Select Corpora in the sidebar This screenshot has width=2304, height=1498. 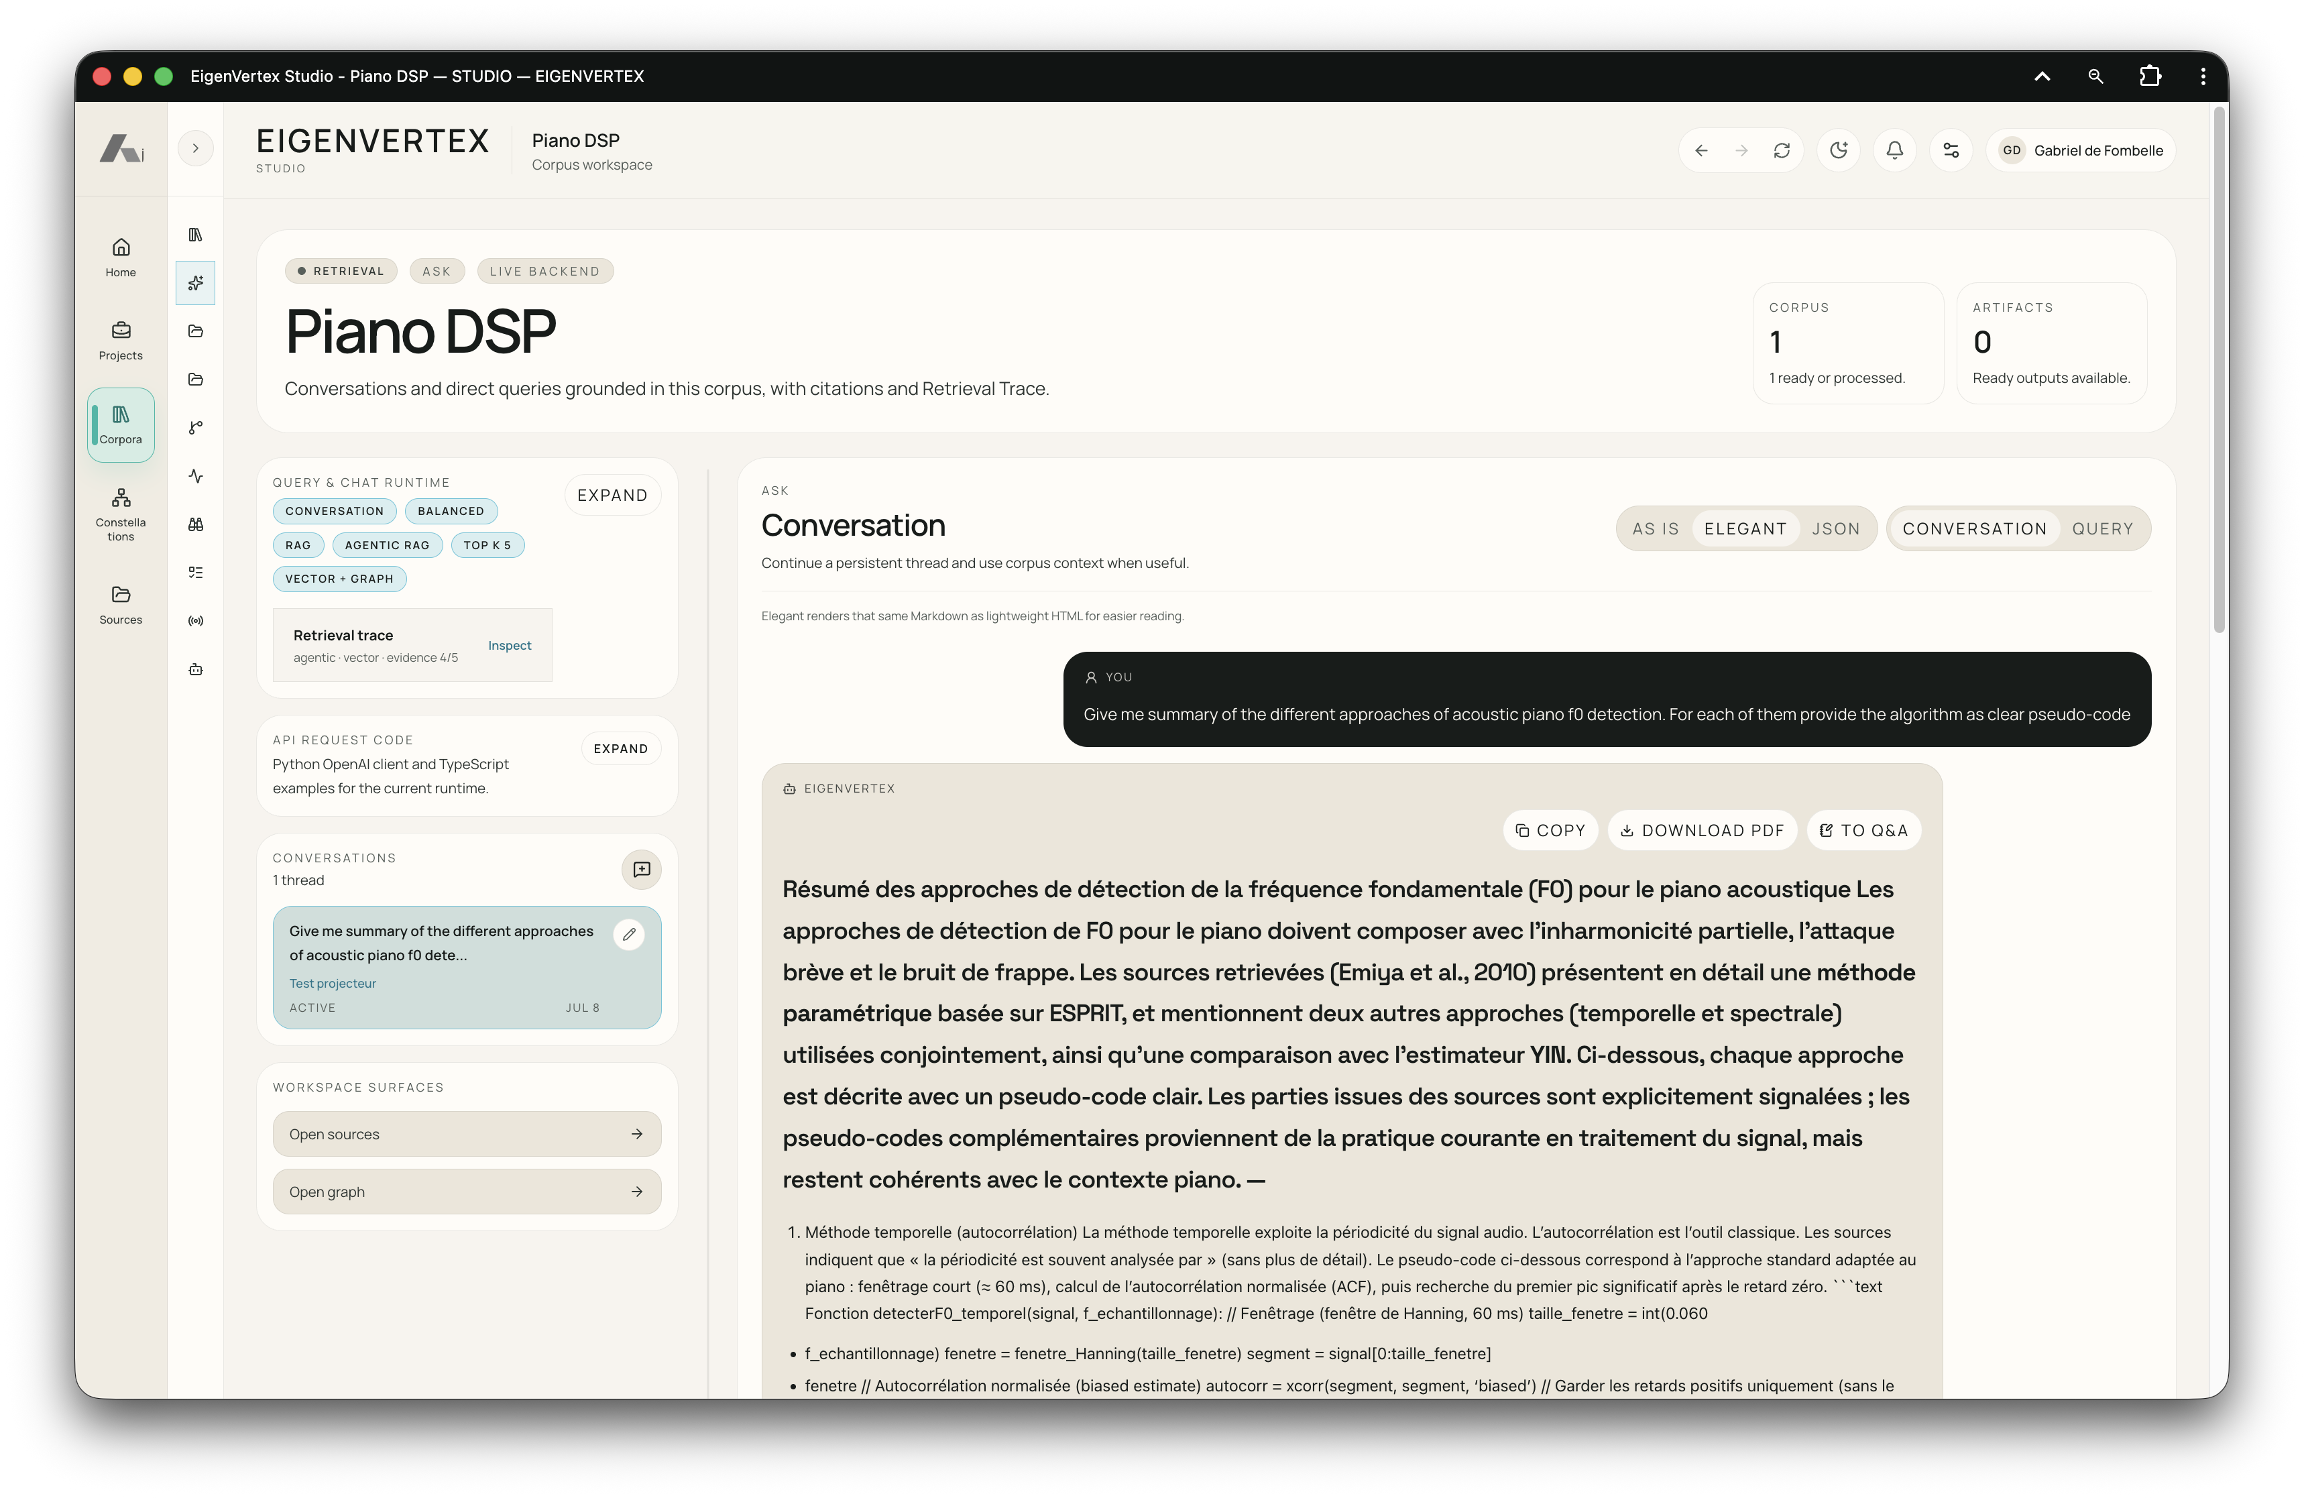click(121, 425)
